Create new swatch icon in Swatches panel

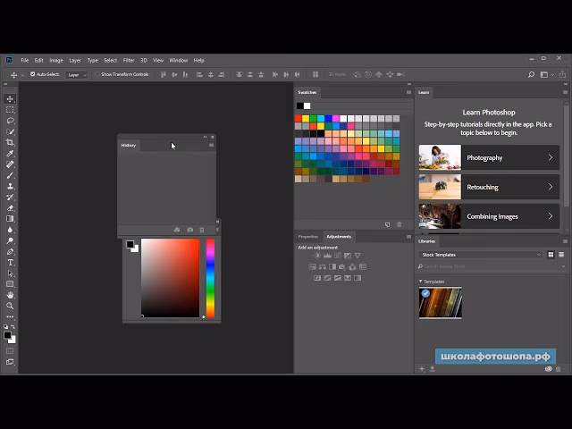[x=387, y=224]
